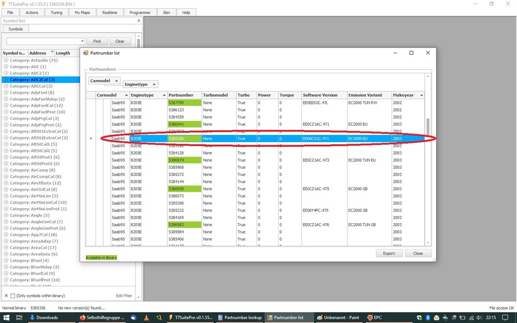Open VLC media player taskbar icon

click(x=146, y=317)
